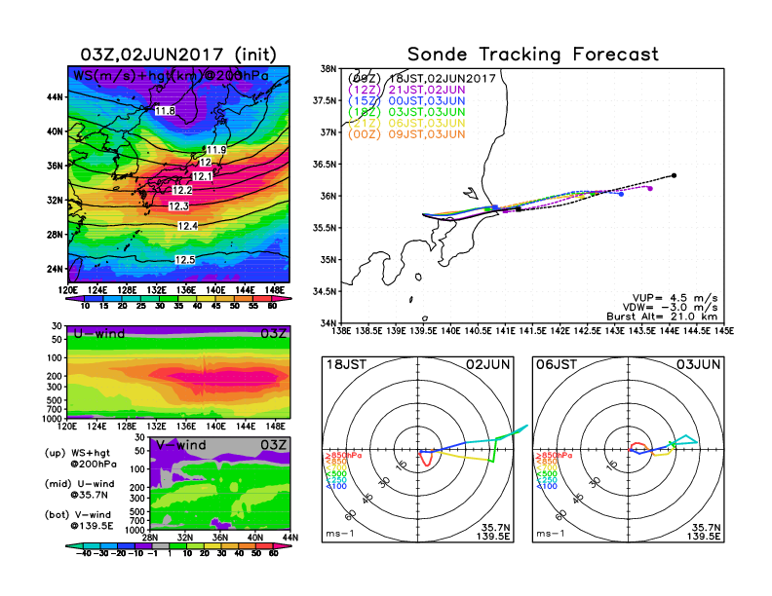Click the black square burst marker on the track
The width and height of the screenshot is (772, 596).
coord(519,209)
